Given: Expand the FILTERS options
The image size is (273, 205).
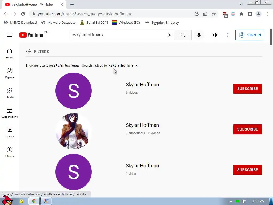Looking at the screenshot, I should (37, 52).
